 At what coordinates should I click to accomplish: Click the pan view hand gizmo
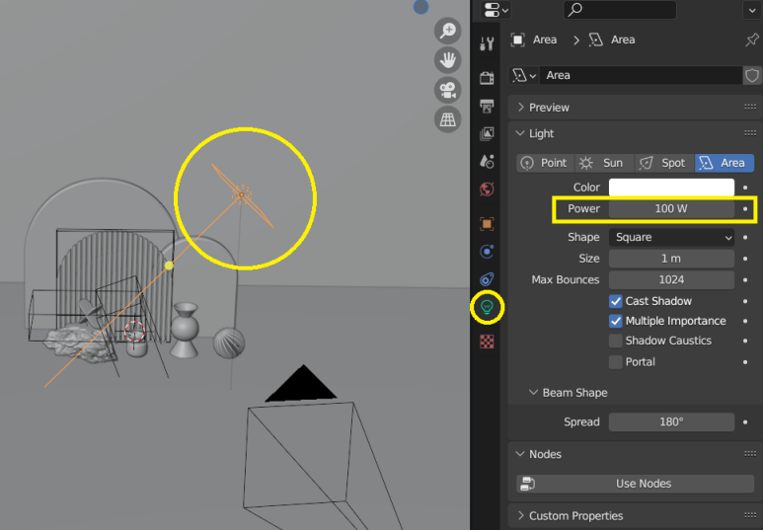click(448, 60)
